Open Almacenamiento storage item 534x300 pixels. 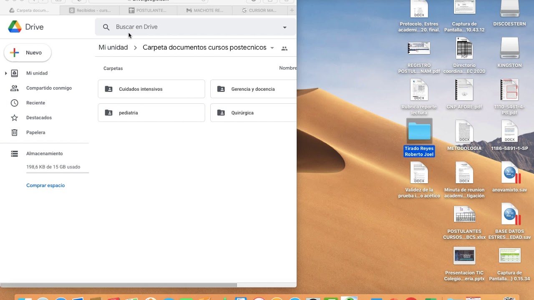click(44, 154)
